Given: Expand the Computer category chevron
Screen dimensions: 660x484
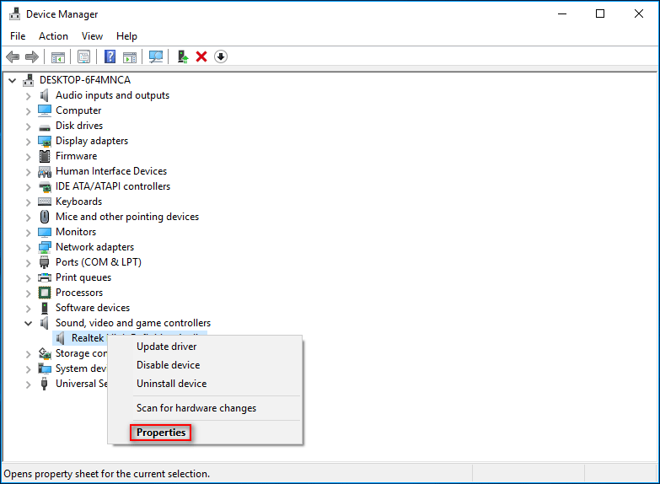Looking at the screenshot, I should pos(28,111).
